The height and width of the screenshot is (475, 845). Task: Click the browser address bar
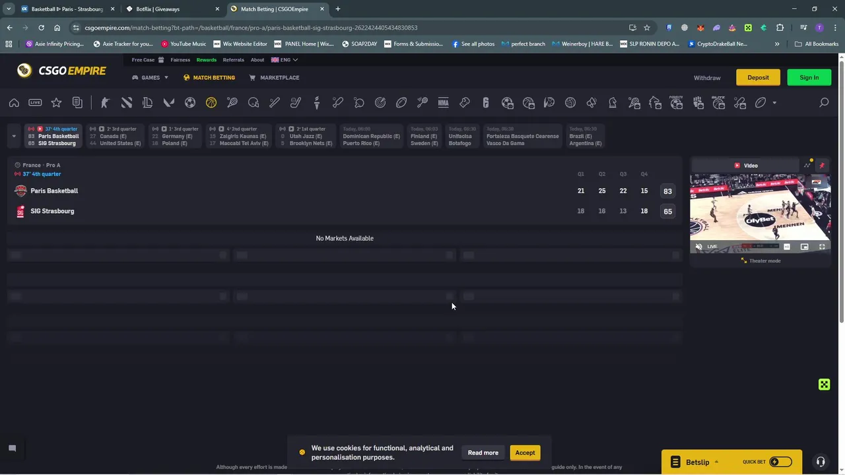(350, 28)
